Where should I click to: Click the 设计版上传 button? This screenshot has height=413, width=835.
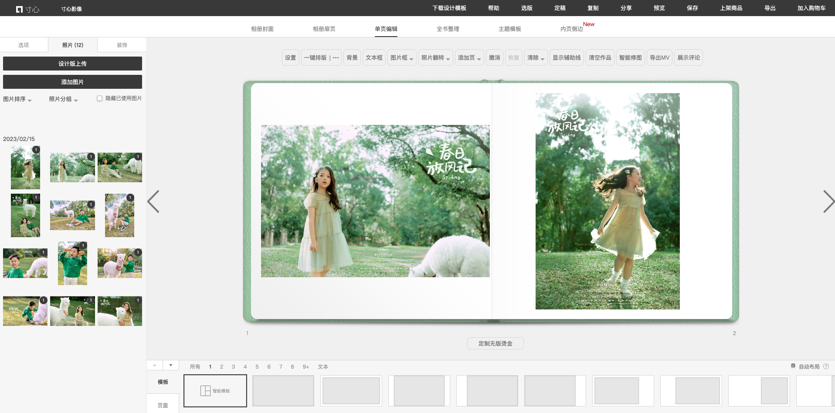72,64
